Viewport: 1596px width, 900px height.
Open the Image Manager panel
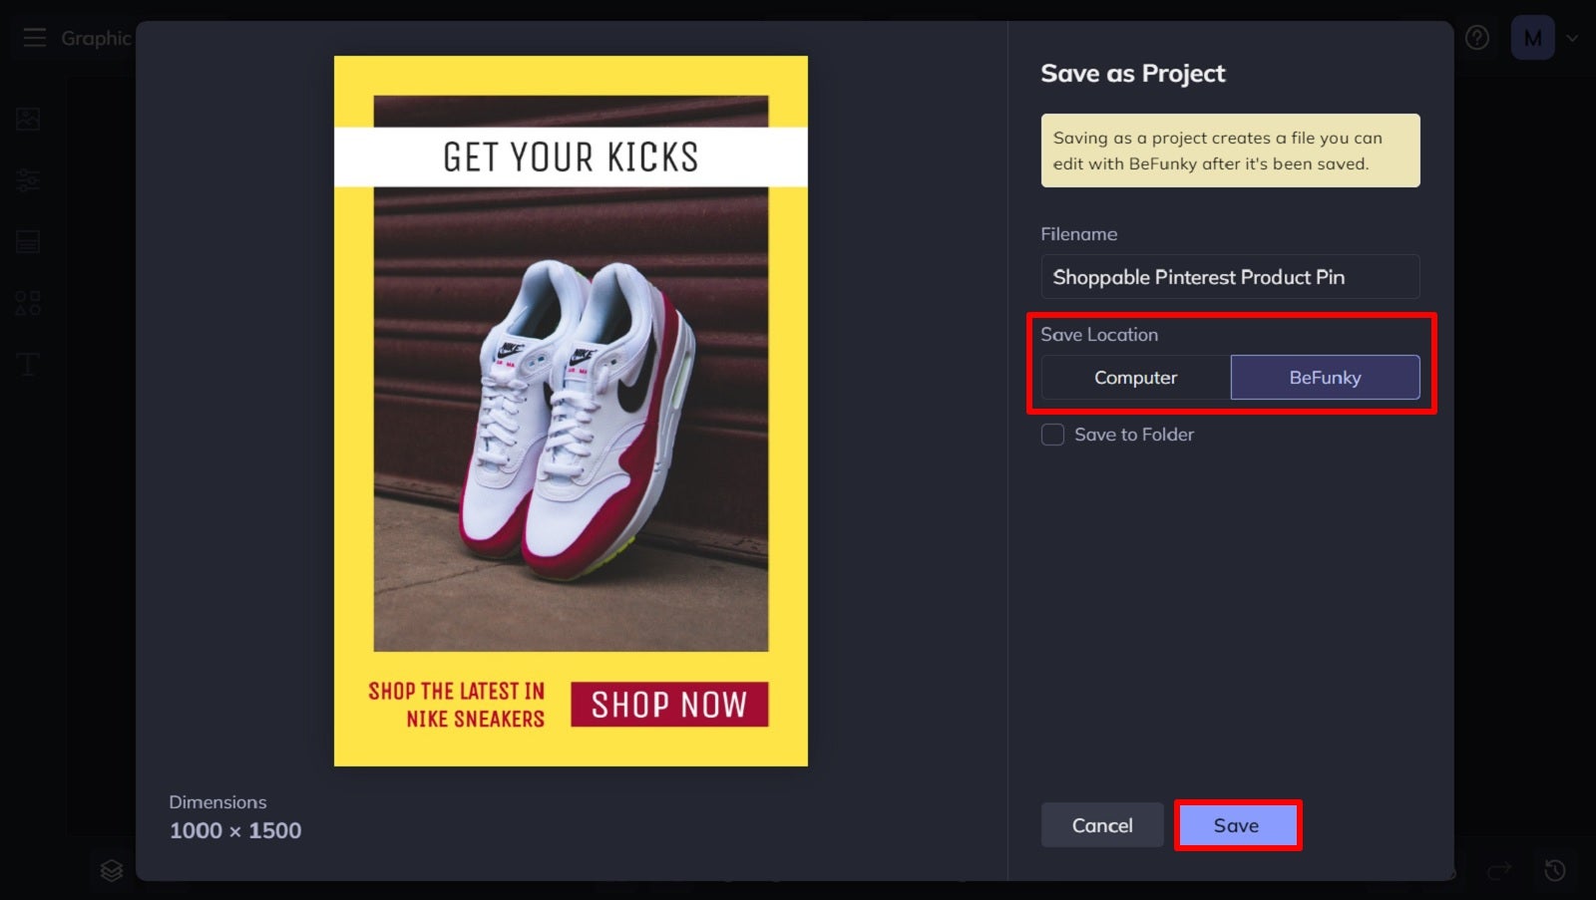click(x=27, y=119)
